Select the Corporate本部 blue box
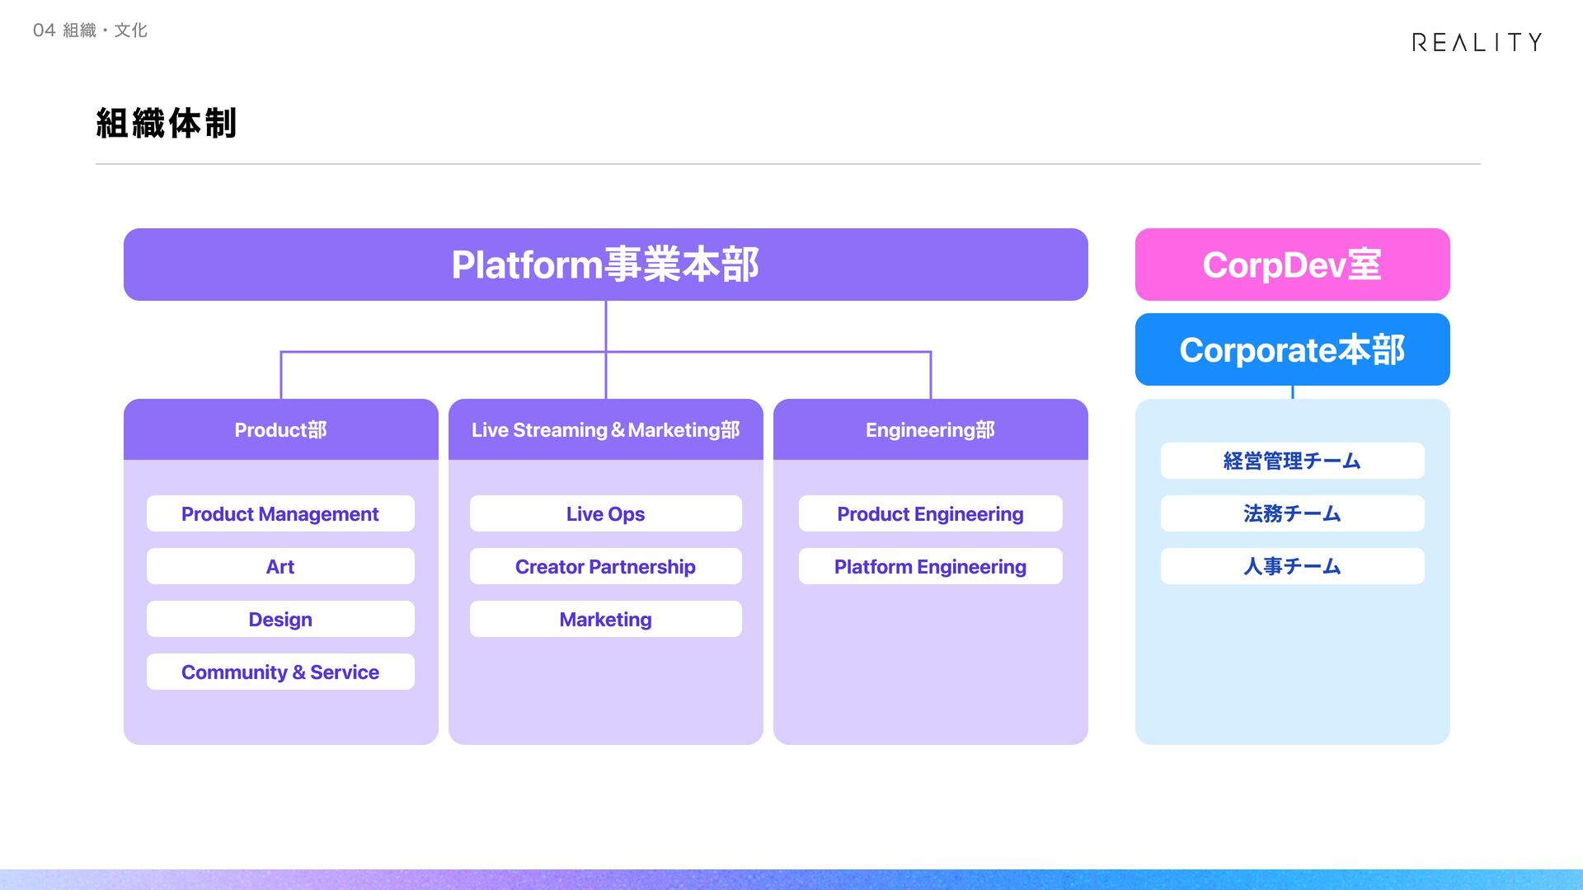Image resolution: width=1583 pixels, height=890 pixels. [1291, 349]
